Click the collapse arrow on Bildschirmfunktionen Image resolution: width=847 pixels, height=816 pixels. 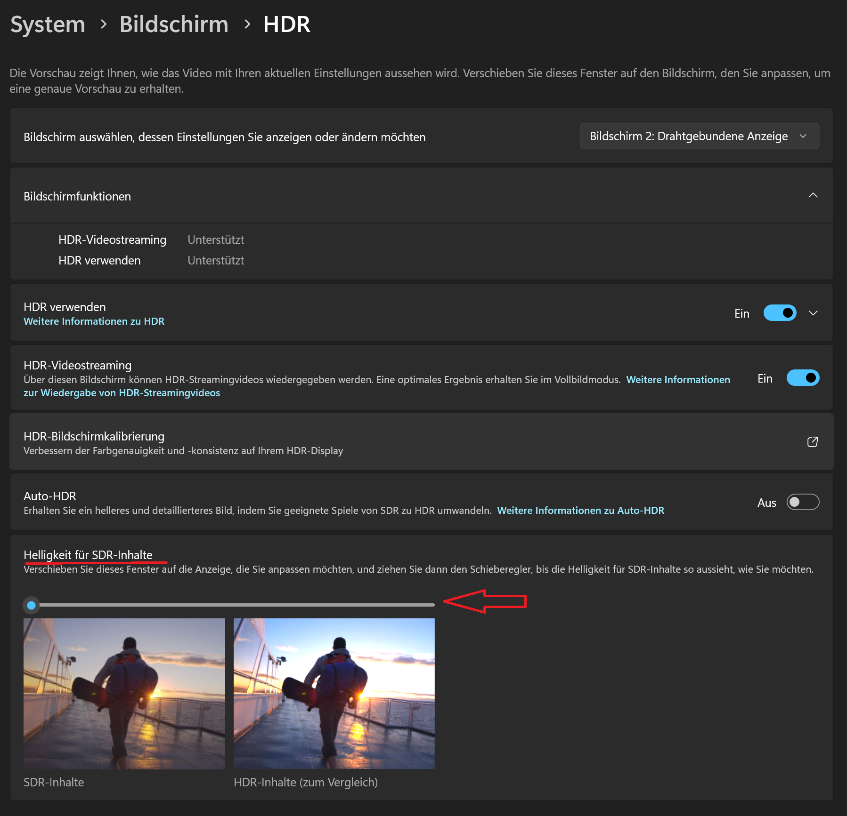coord(812,195)
